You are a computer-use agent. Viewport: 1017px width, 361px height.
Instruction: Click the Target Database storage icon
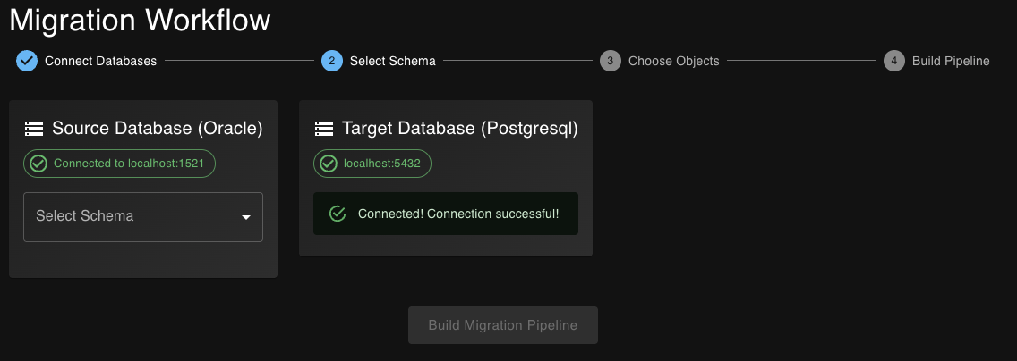[324, 129]
